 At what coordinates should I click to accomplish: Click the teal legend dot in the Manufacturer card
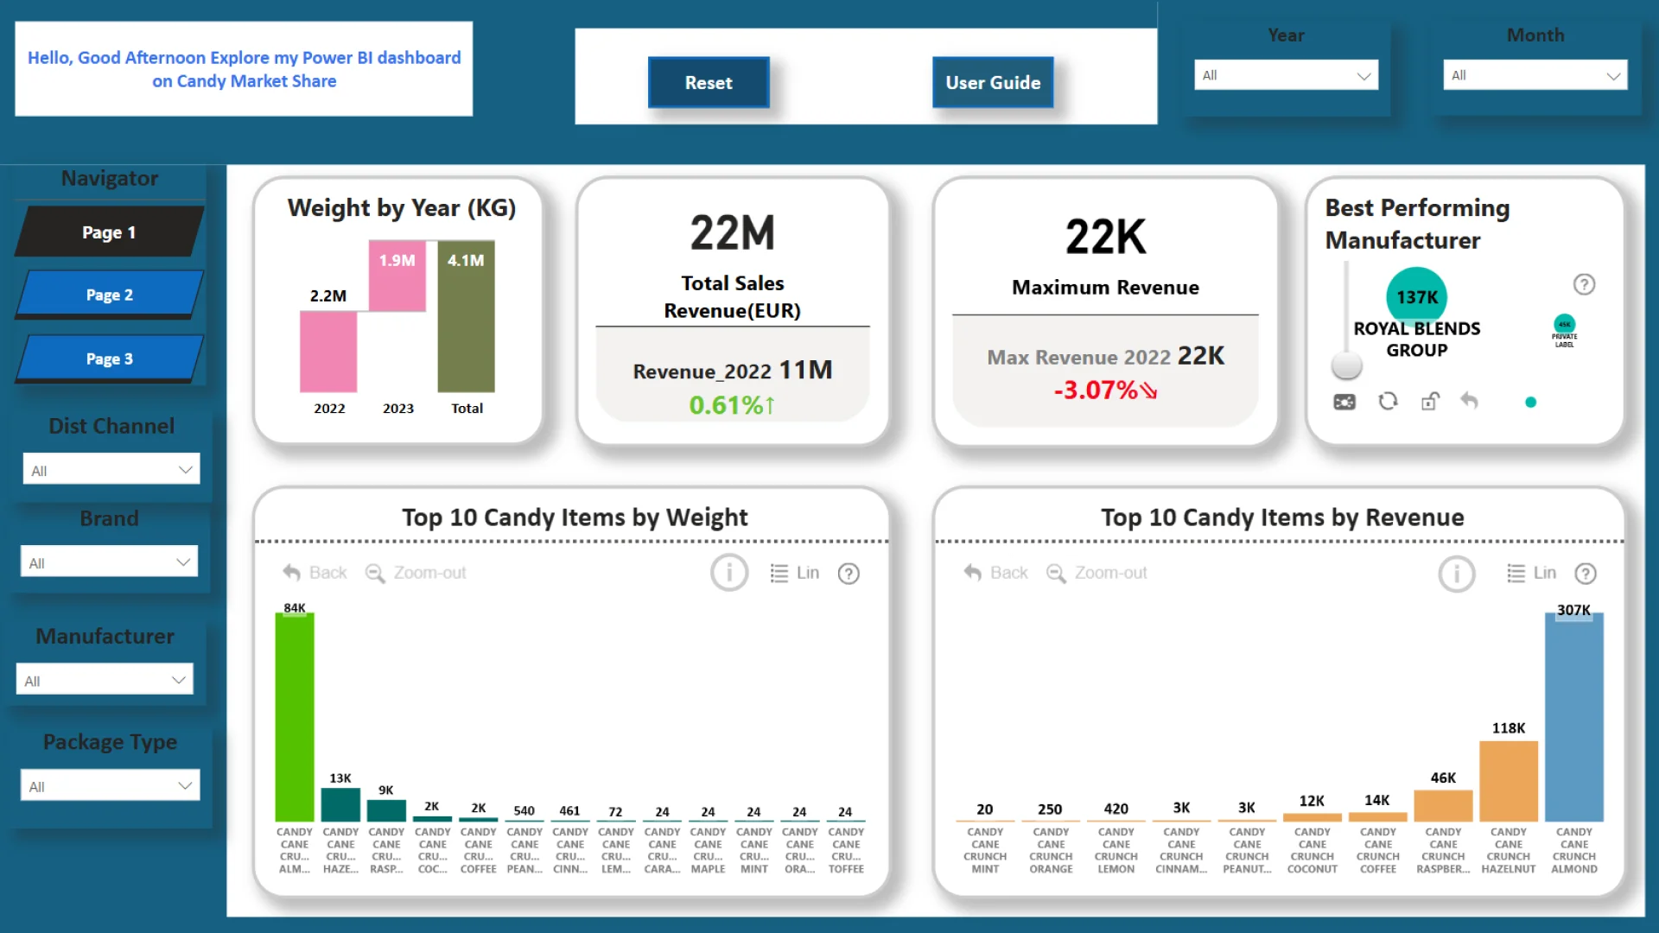(1530, 402)
